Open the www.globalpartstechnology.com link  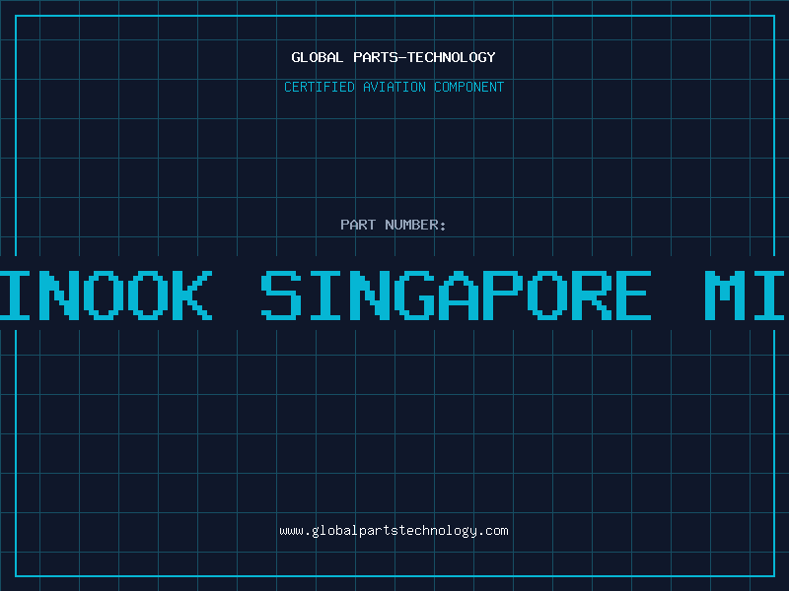pyautogui.click(x=394, y=531)
